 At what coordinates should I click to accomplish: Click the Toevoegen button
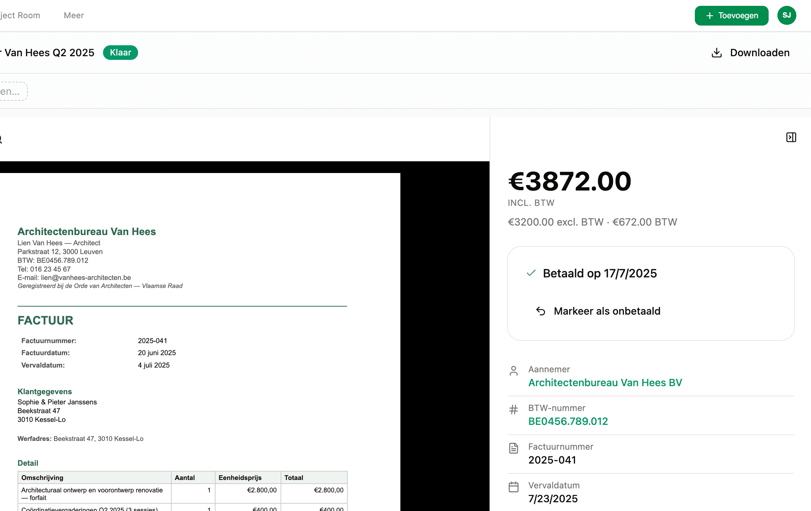[x=731, y=16]
